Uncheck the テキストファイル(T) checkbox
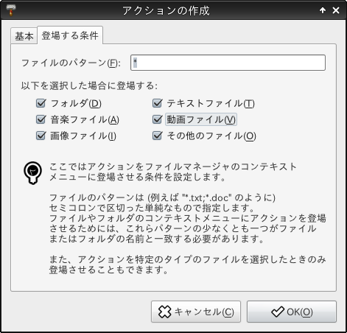347x333 pixels. coord(157,103)
